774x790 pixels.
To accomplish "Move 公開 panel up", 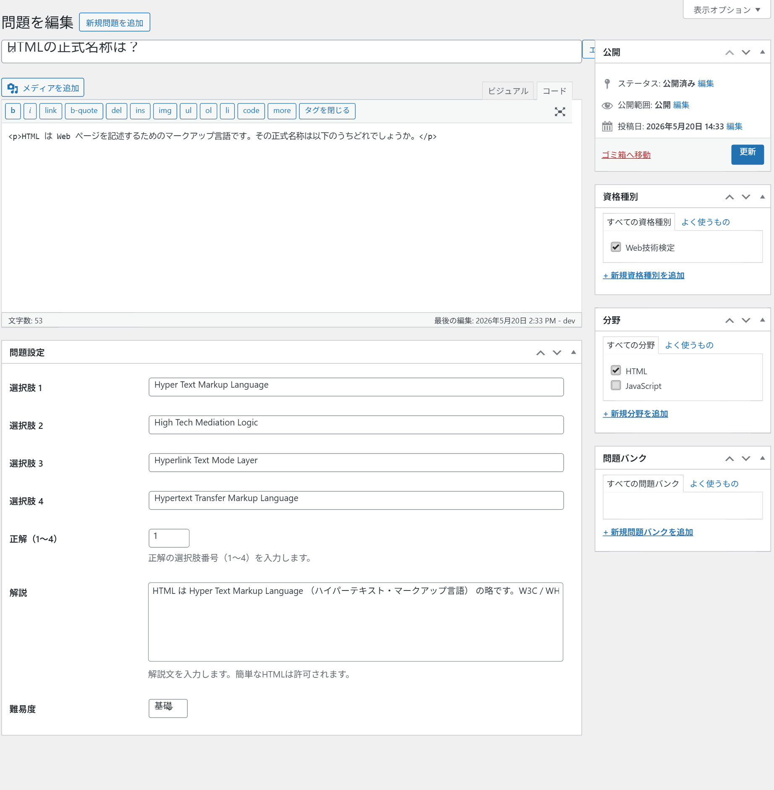I will [x=729, y=52].
